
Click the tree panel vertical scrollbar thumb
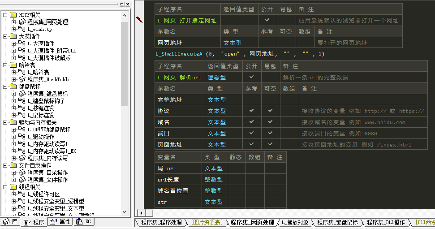click(x=124, y=64)
